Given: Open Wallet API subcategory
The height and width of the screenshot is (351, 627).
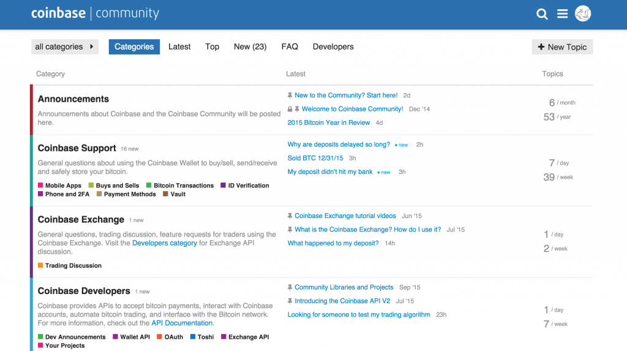Looking at the screenshot, I should point(131,337).
